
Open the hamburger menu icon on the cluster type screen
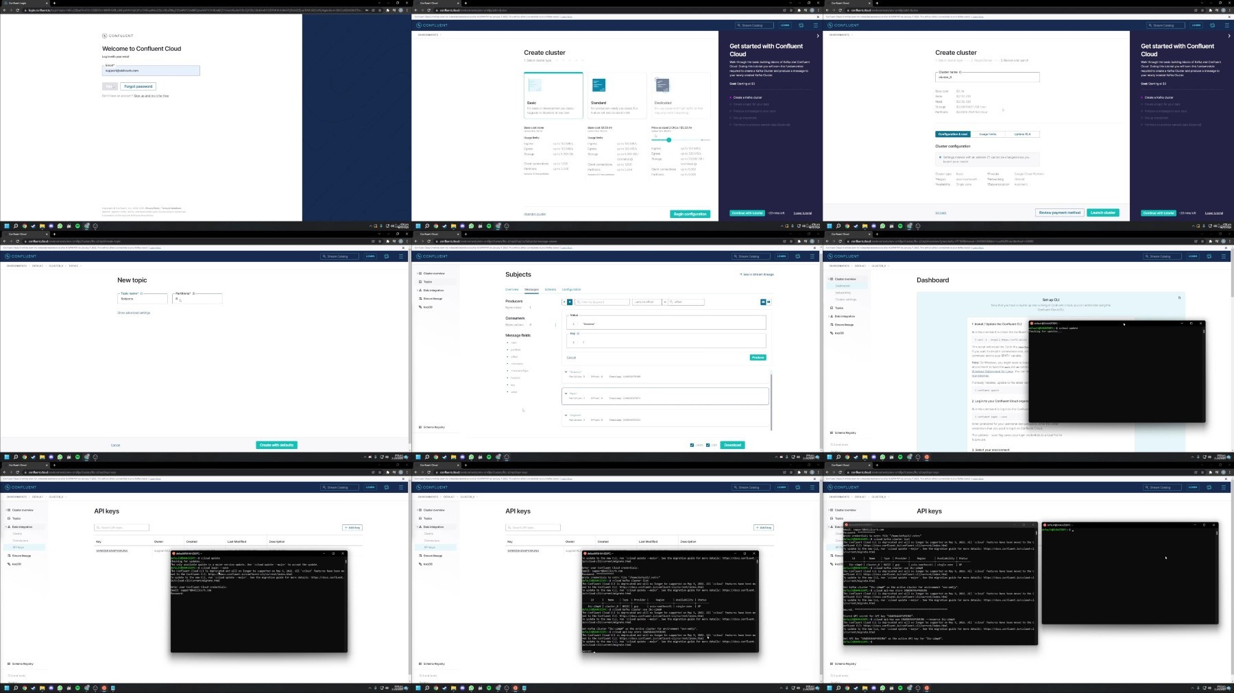point(815,25)
